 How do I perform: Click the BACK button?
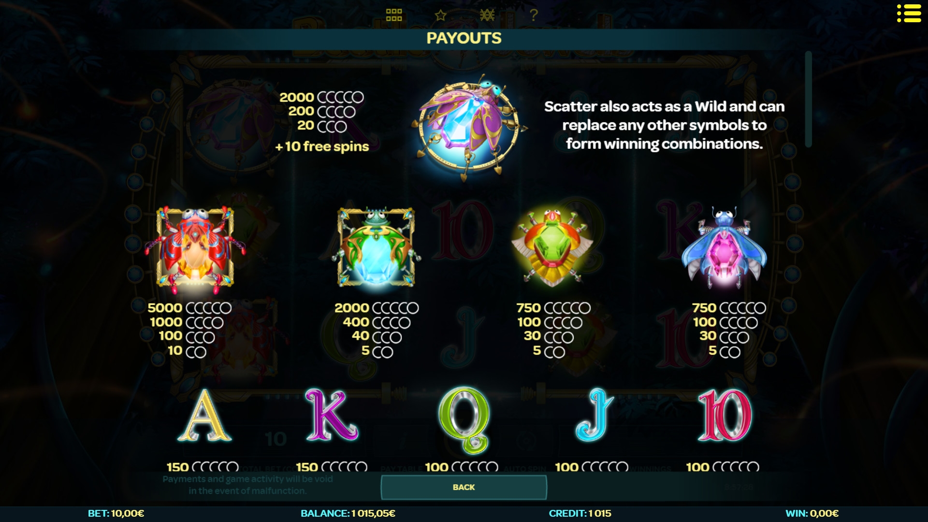(464, 487)
